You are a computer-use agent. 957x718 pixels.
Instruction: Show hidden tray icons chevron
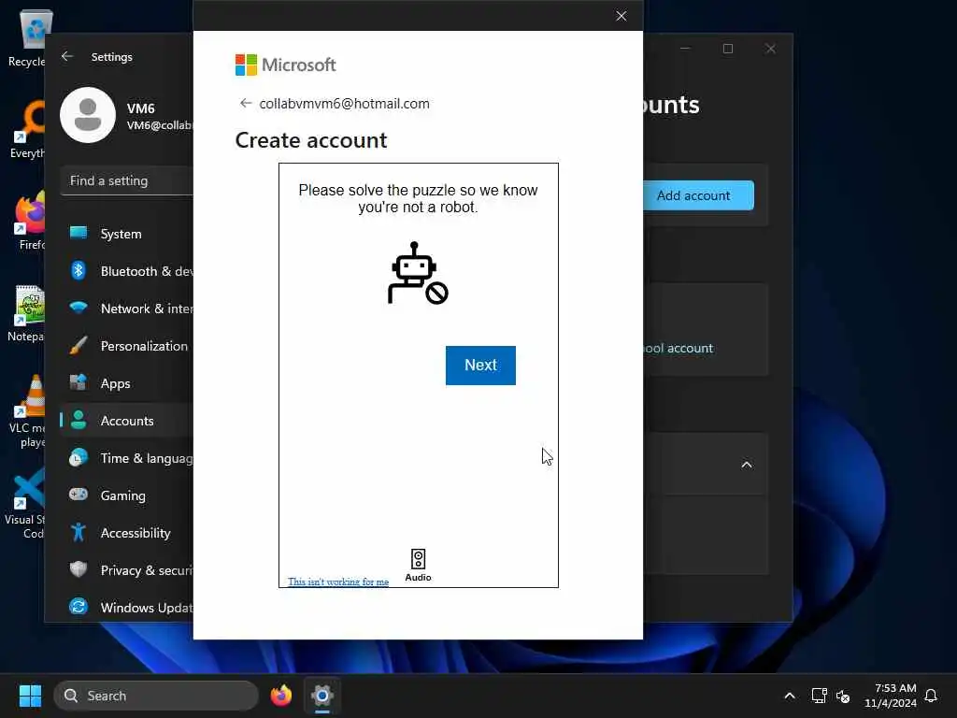(x=789, y=696)
